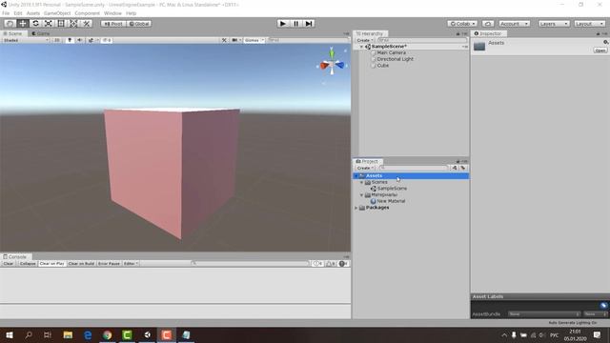Open Windows Start menu
The image size is (610, 343).
(x=10, y=334)
